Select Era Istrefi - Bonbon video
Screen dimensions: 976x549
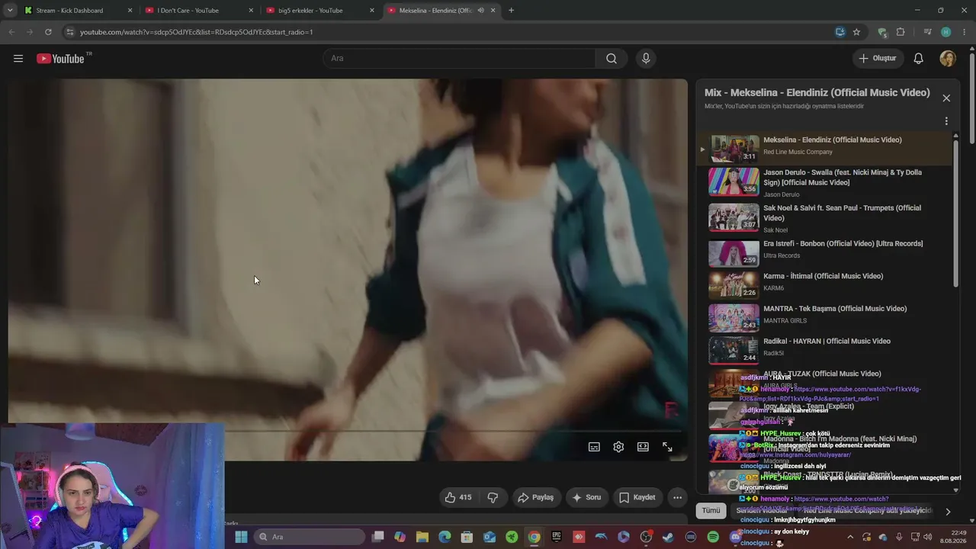[824, 253]
